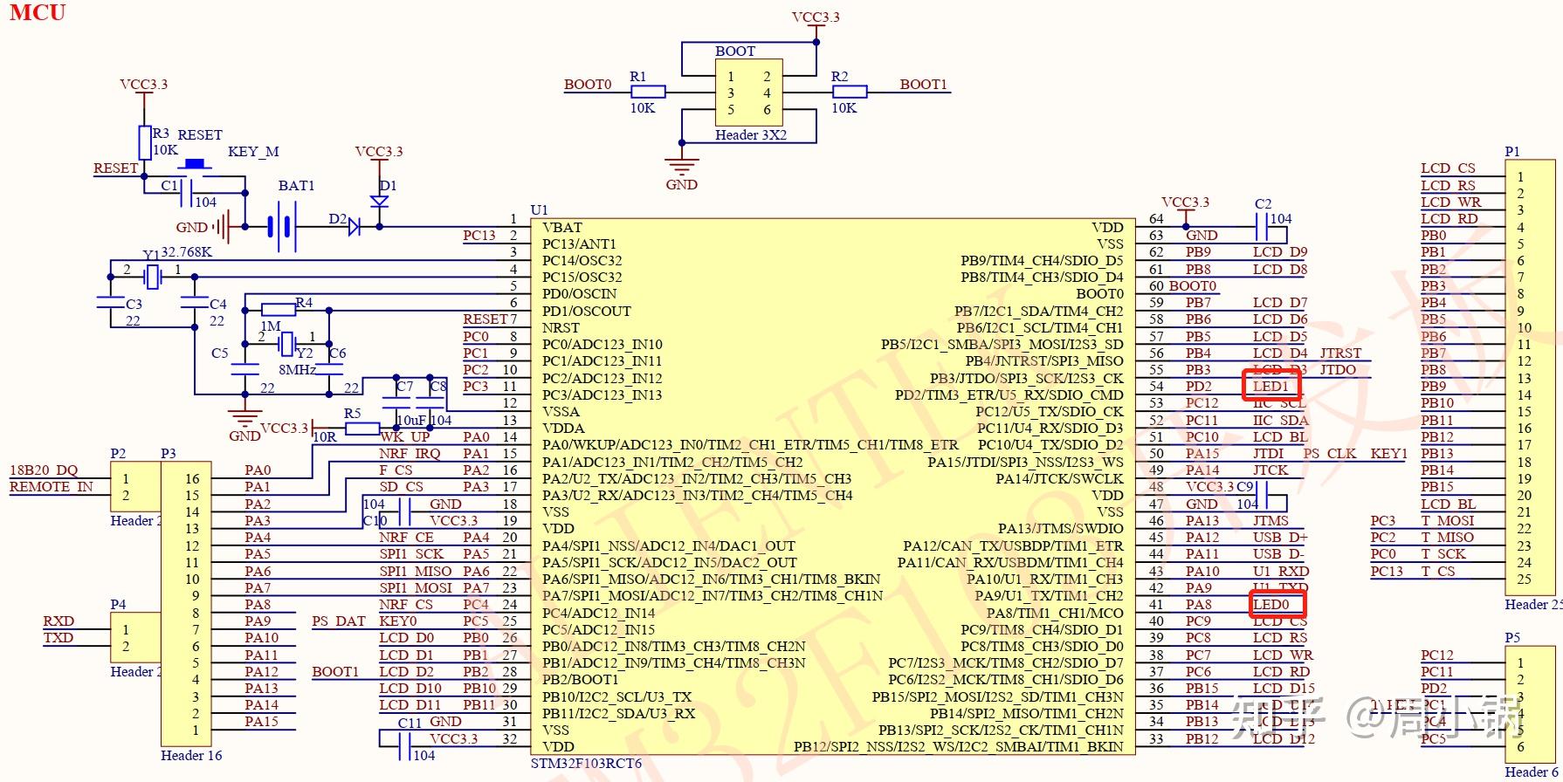Viewport: 1563px width, 782px height.
Task: Click the LED1 net label at PD2
Action: [1270, 387]
